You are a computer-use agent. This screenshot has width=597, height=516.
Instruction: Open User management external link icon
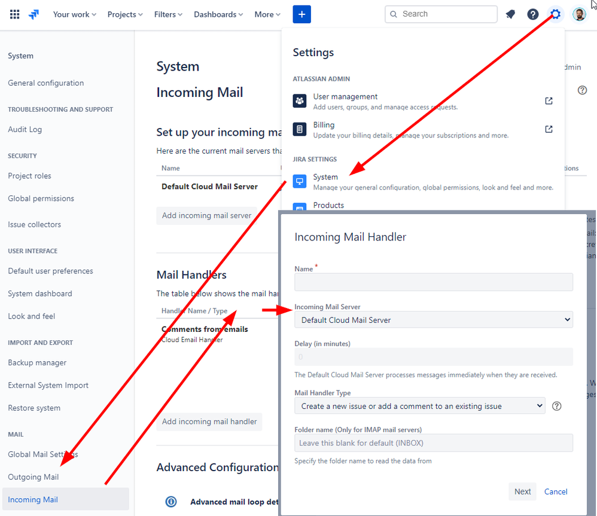(549, 101)
